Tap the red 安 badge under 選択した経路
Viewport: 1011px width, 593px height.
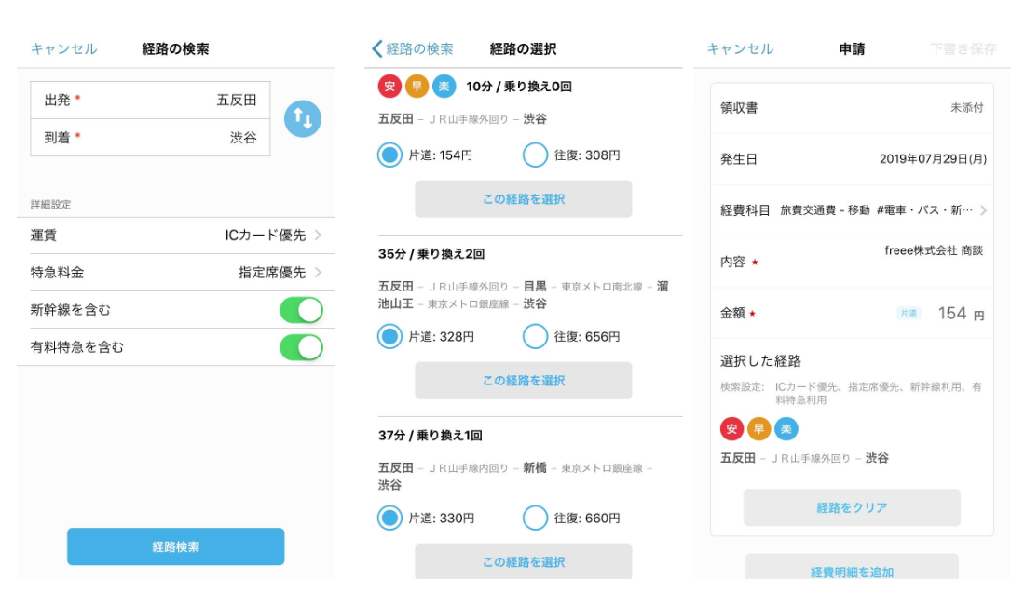(x=732, y=428)
